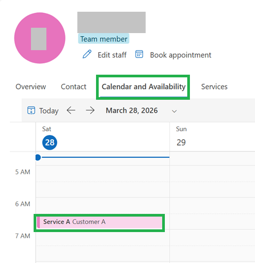
Task: Click the pink staff avatar circle
Action: (x=39, y=38)
